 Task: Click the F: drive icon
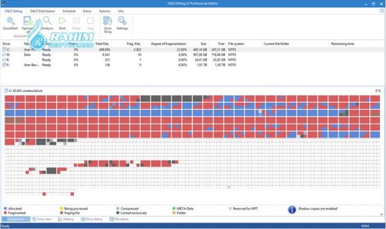pyautogui.click(x=4, y=65)
